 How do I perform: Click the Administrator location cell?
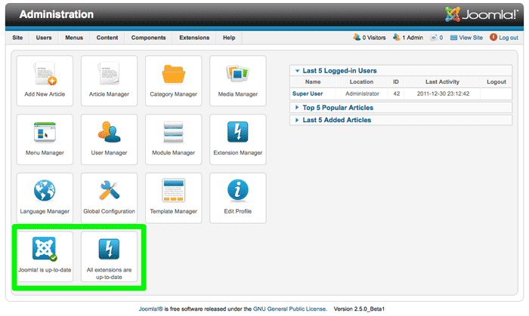pos(362,94)
